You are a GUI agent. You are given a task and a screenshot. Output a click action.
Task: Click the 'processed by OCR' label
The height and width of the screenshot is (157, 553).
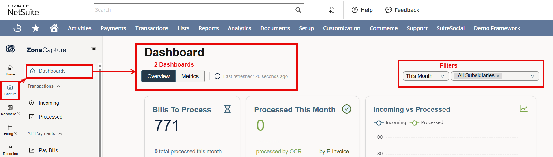279,152
